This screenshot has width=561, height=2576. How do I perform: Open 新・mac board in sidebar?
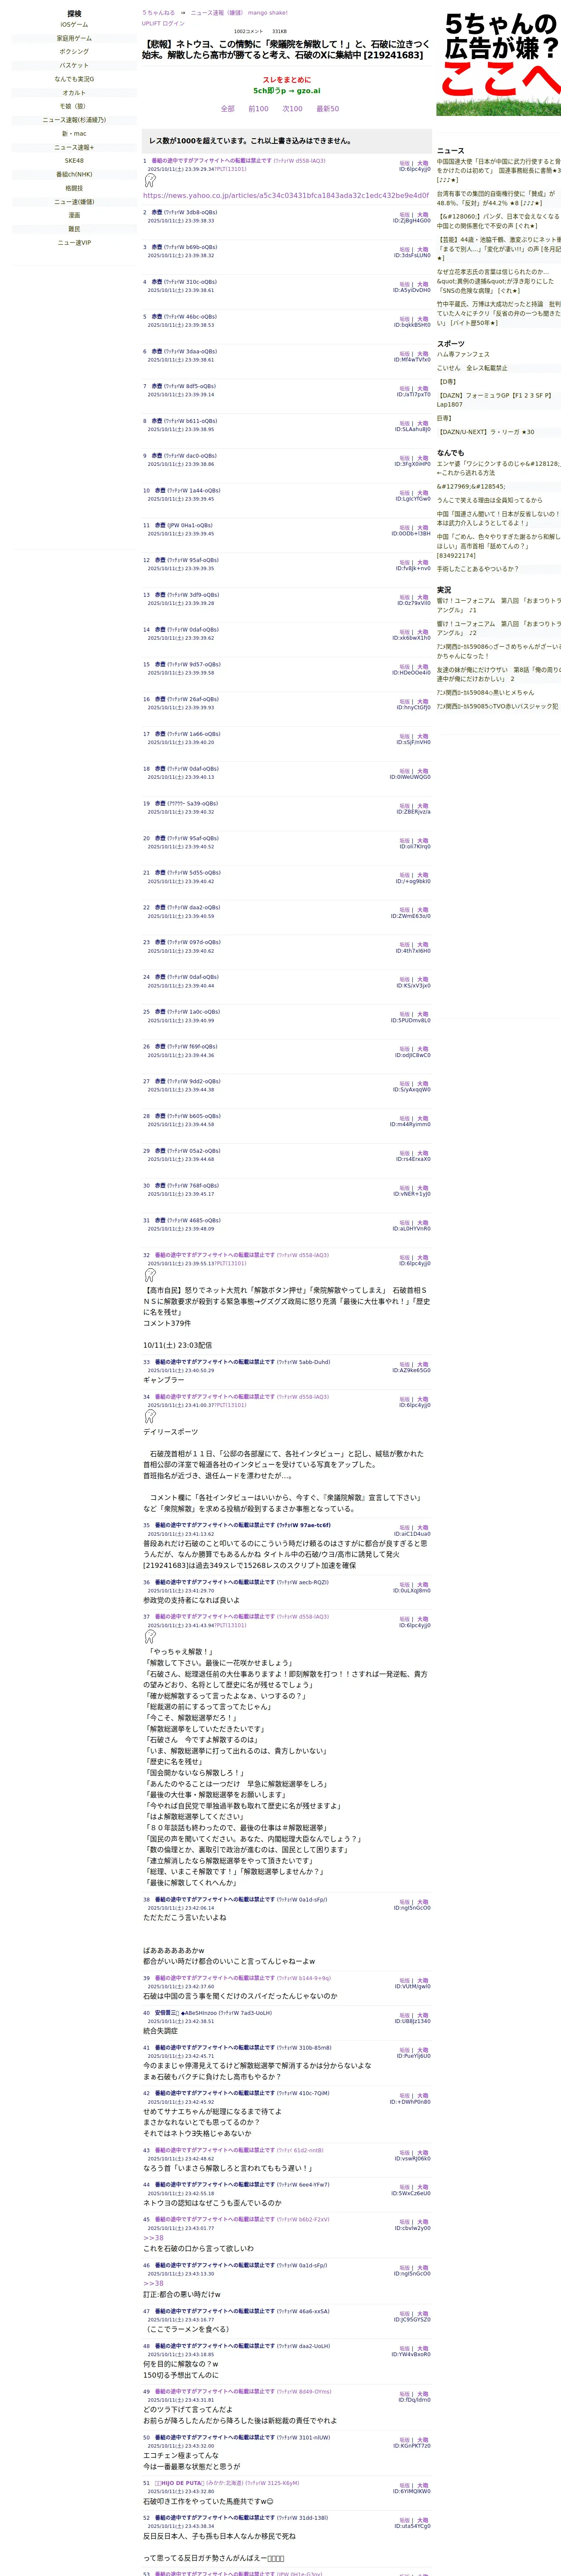coord(74,134)
